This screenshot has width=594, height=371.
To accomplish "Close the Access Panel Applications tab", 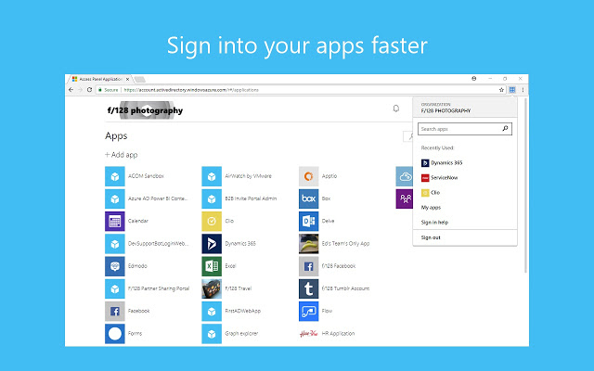I will 128,79.
